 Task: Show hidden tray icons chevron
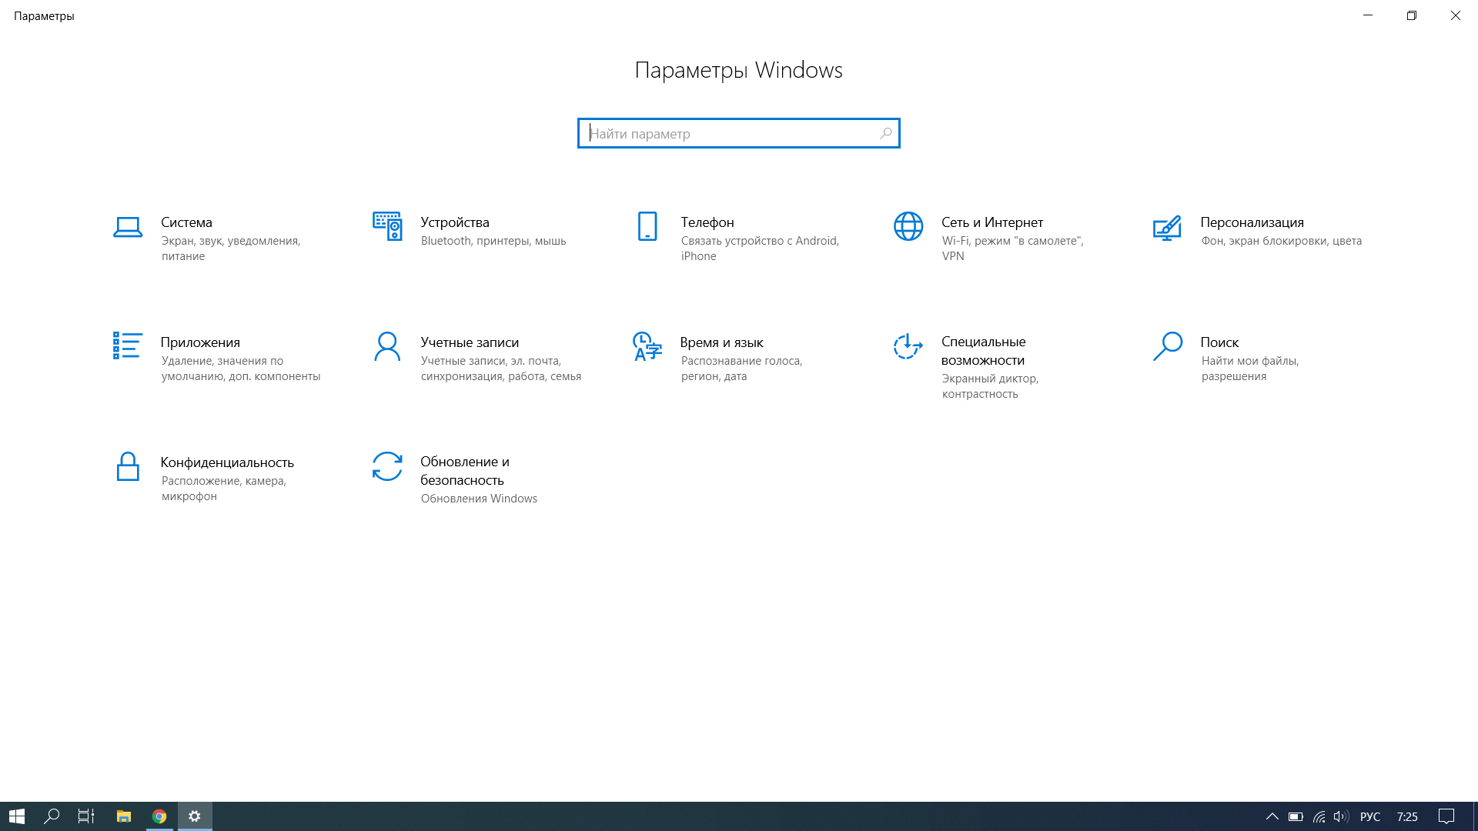(x=1272, y=816)
